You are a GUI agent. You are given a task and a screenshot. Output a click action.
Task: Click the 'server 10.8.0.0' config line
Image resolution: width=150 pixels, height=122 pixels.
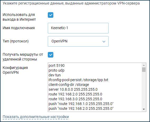pos(73,89)
